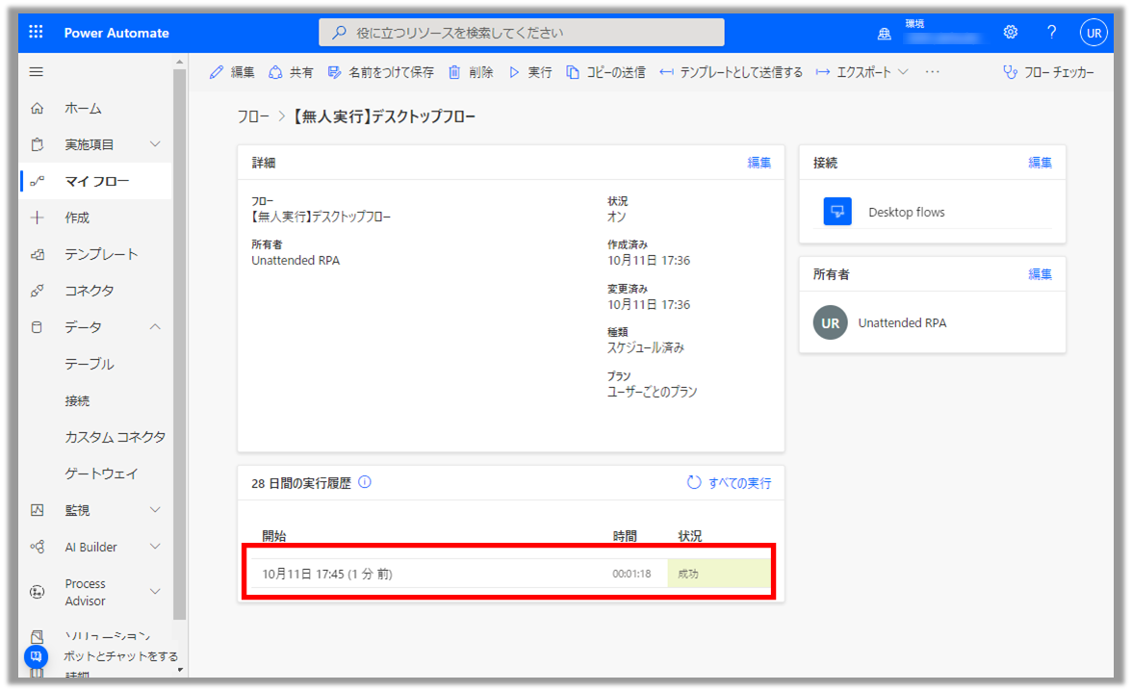Click the 実施項目 clipboard icon
The image size is (1132, 691).
pos(38,144)
